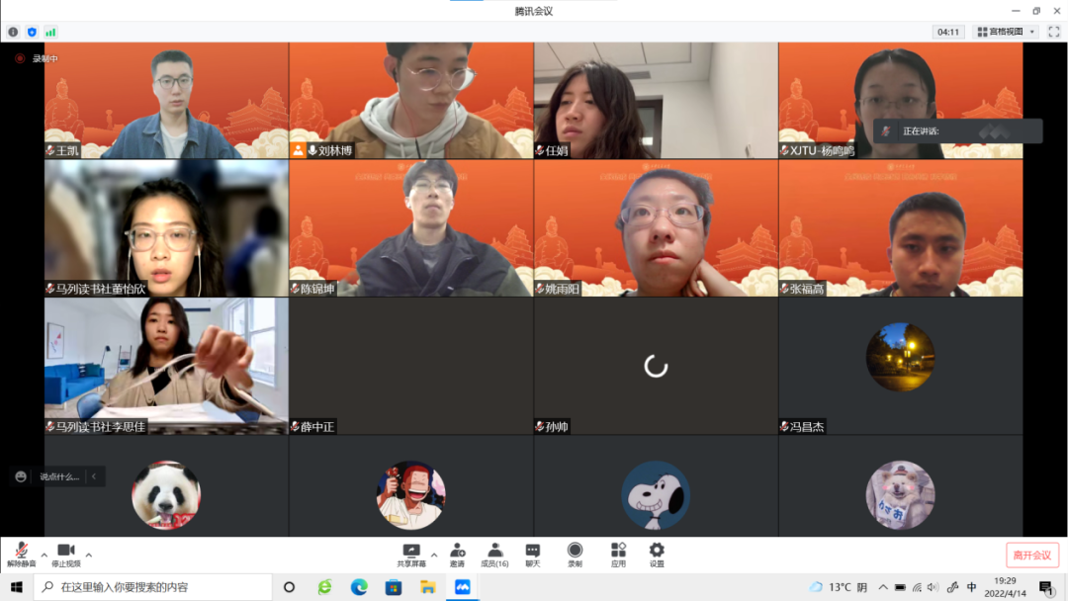1068x601 pixels.
Task: Enter full screen using the top-right icon
Action: coord(1054,32)
